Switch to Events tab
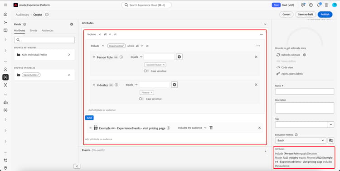The height and width of the screenshot is (171, 340). (x=34, y=30)
